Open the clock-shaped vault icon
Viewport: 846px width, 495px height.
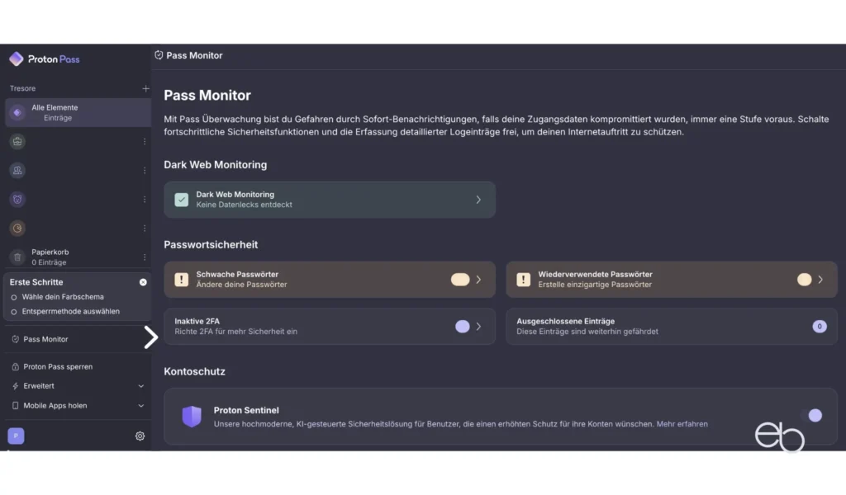pos(18,228)
